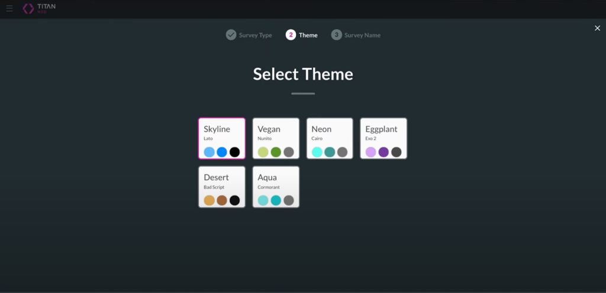
Task: Choose the Desert theme card
Action: pyautogui.click(x=221, y=187)
